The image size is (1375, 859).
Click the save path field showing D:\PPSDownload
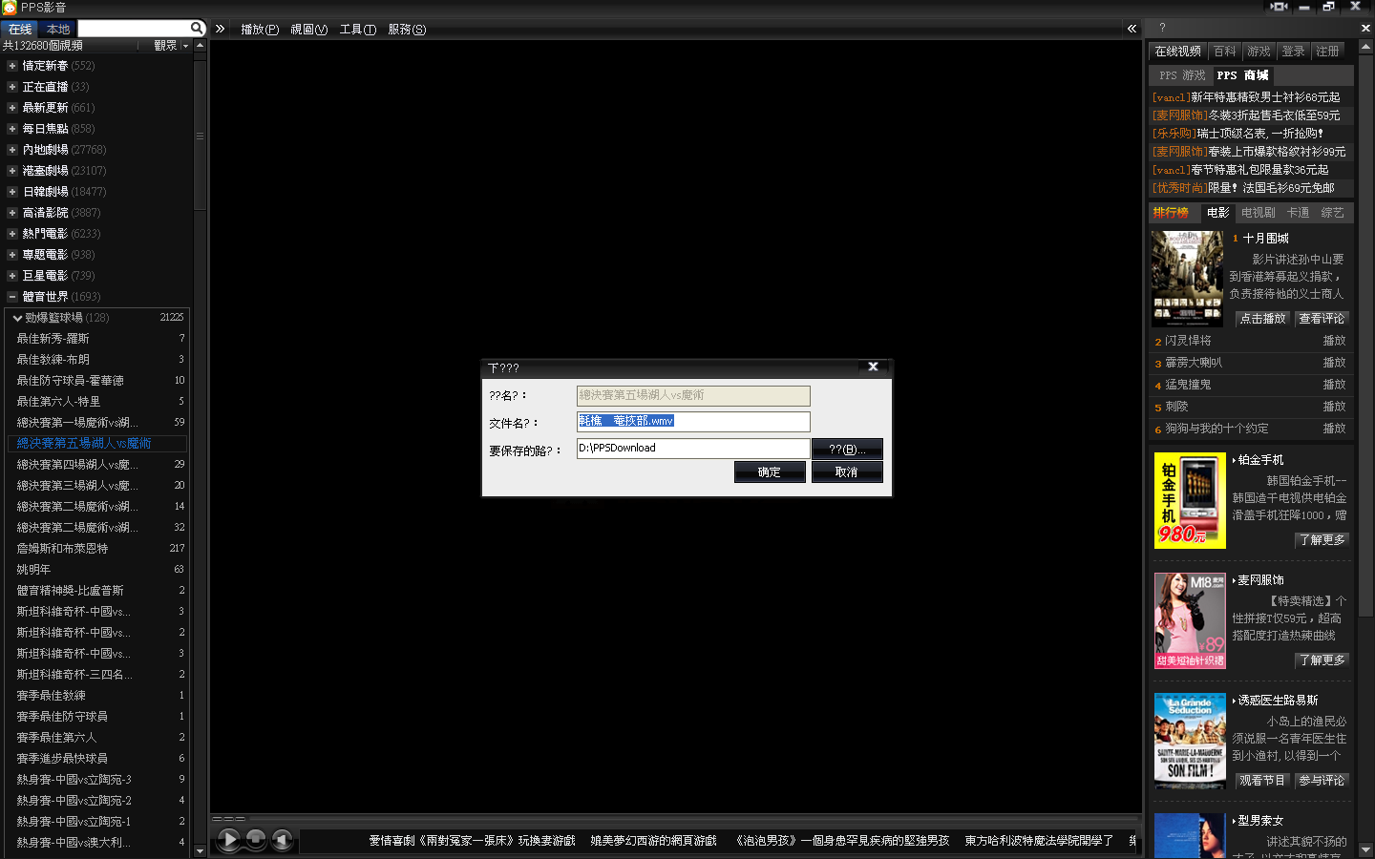[693, 448]
